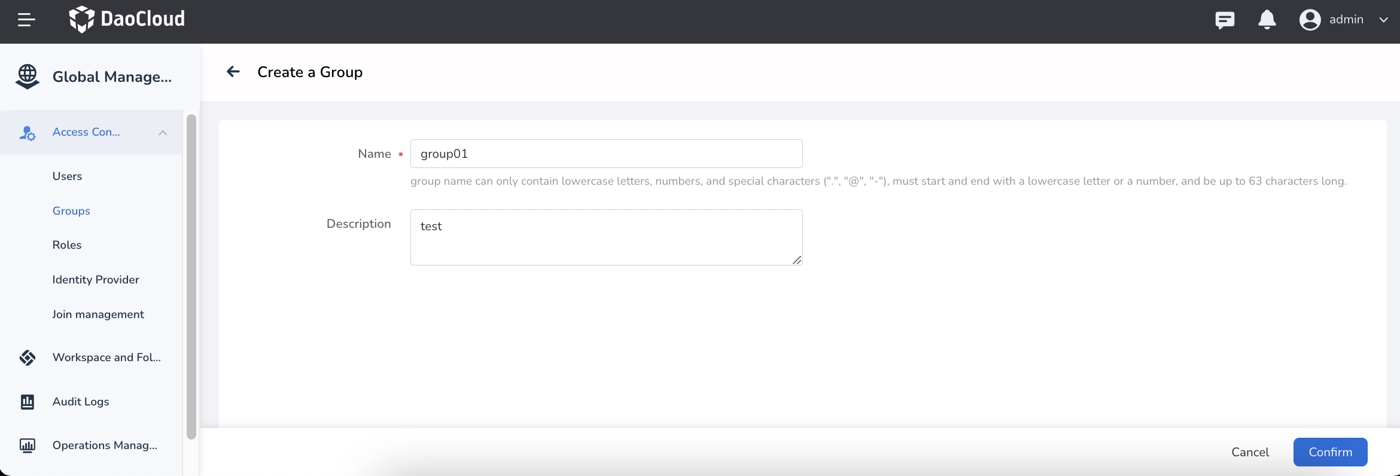Viewport: 1400px width, 476px height.
Task: Confirm the group creation
Action: click(x=1330, y=452)
